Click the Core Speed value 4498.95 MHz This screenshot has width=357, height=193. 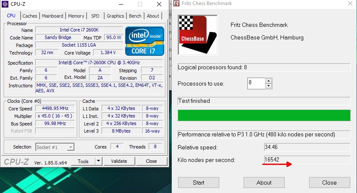click(55, 108)
